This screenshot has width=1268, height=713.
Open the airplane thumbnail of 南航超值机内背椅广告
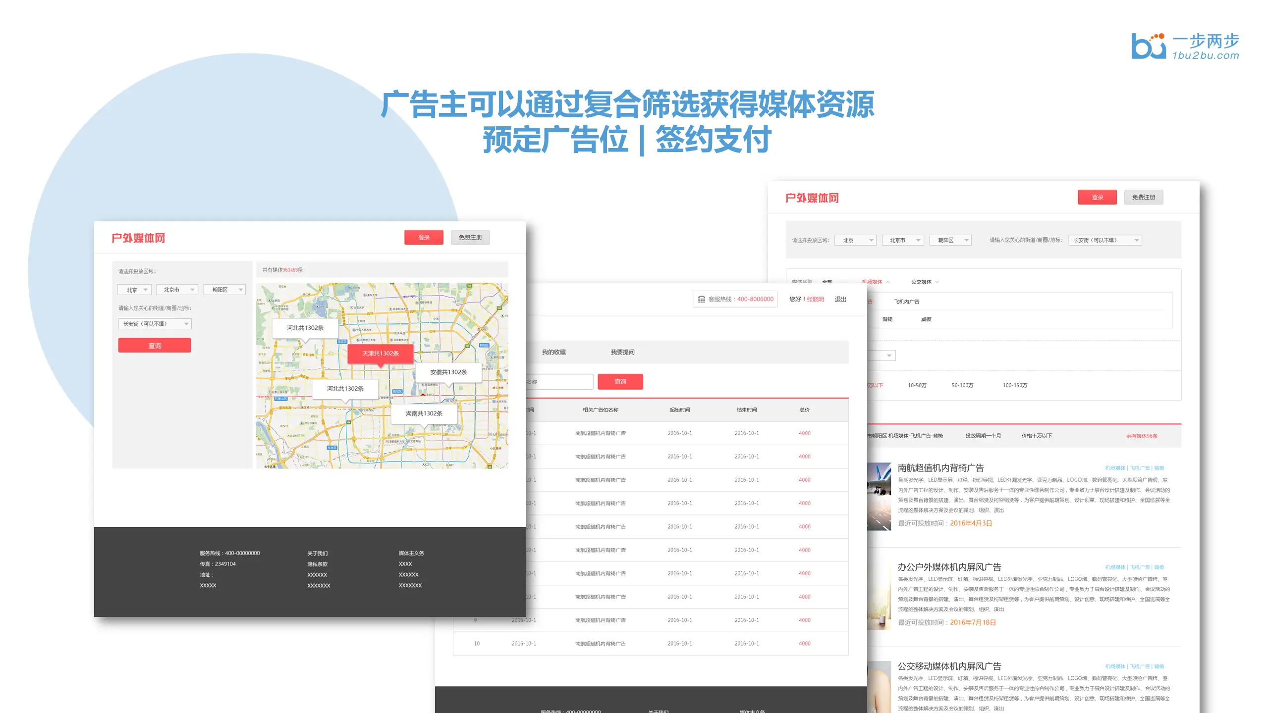click(879, 497)
